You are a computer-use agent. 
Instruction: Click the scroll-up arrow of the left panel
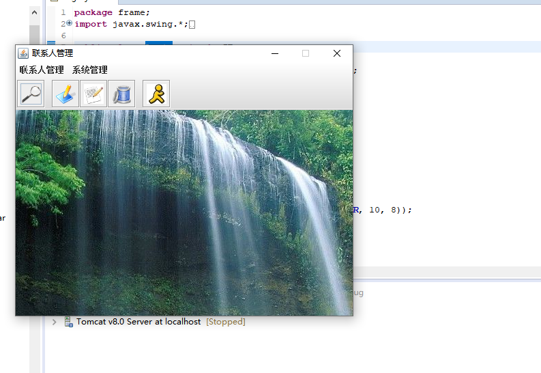34,13
